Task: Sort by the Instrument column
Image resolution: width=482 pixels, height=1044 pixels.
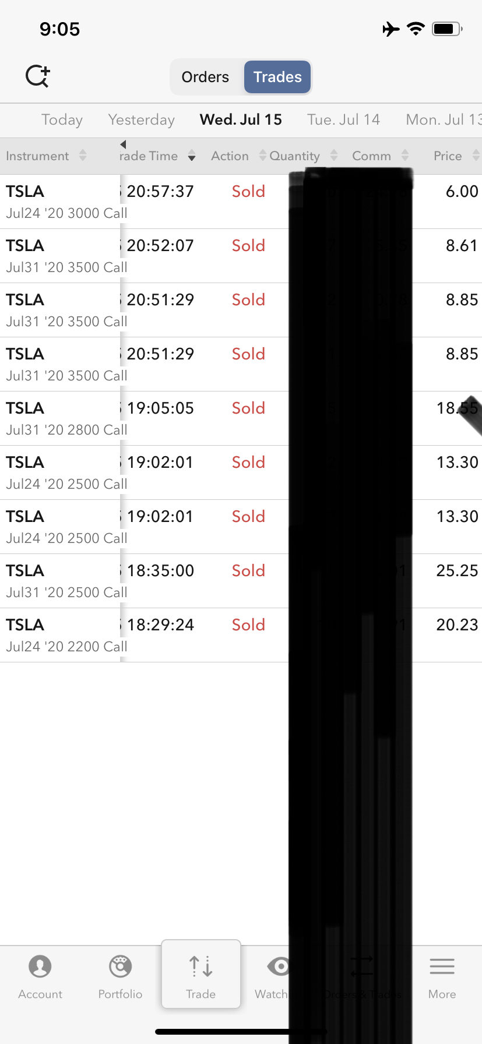Action: pyautogui.click(x=45, y=156)
